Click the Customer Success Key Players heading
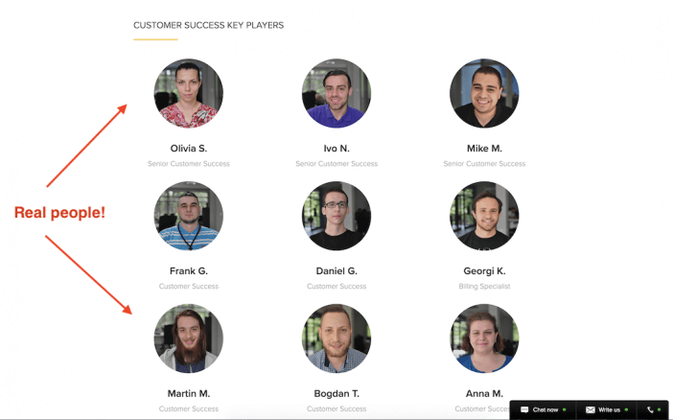The height and width of the screenshot is (420, 673). pyautogui.click(x=209, y=25)
